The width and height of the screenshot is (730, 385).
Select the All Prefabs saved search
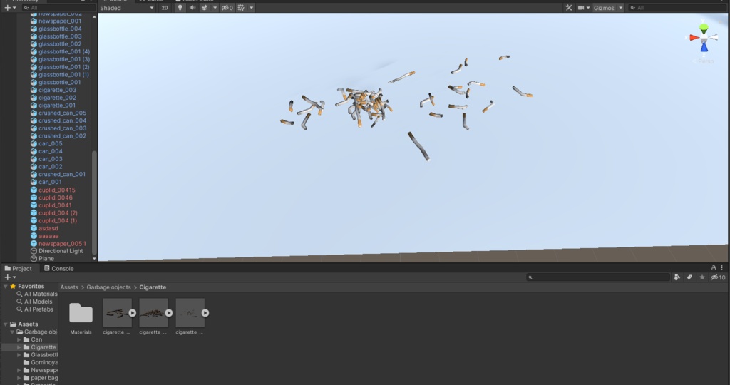(38, 309)
